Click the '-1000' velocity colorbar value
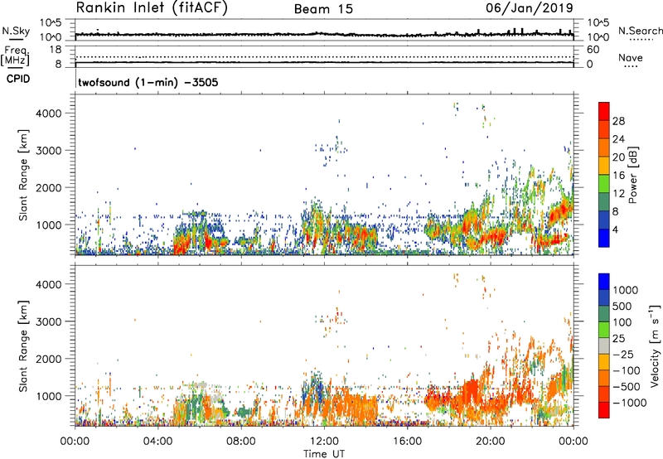 tap(630, 403)
